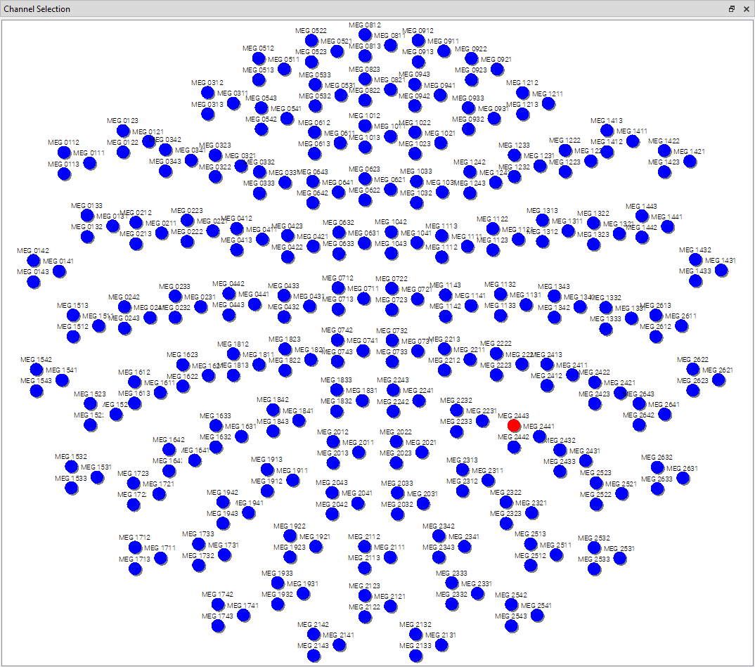Select the MEG 2133 channel dot

click(x=415, y=655)
